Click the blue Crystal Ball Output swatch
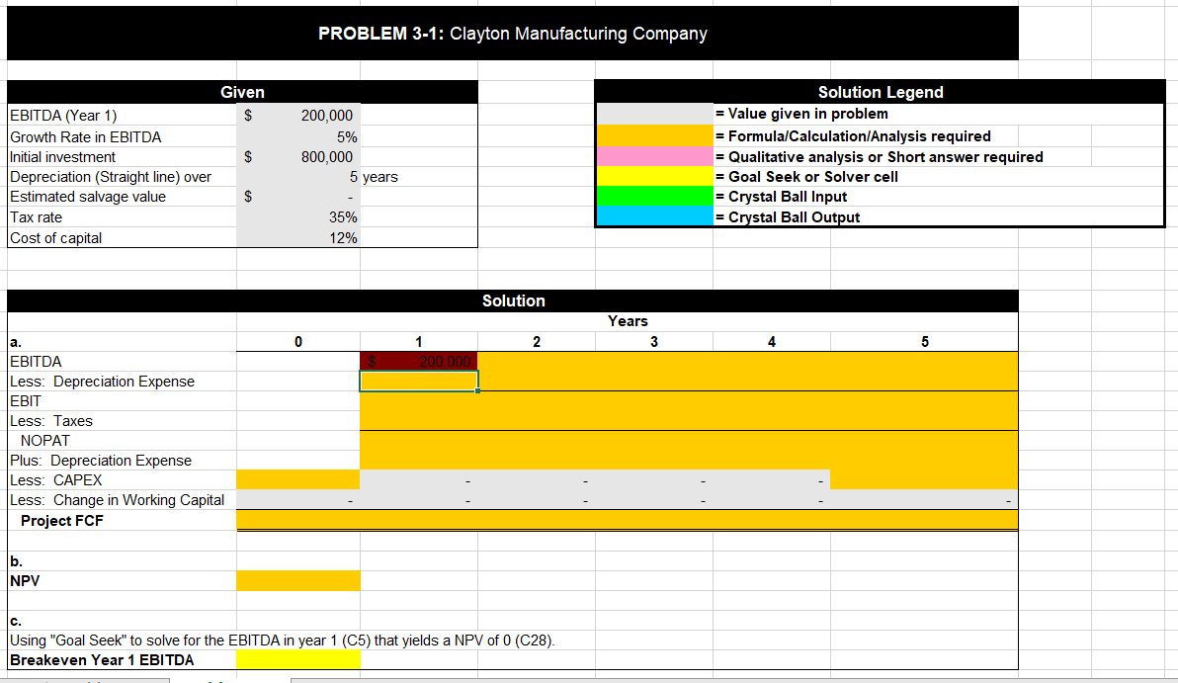Viewport: 1178px width, 683px height. coord(654,216)
